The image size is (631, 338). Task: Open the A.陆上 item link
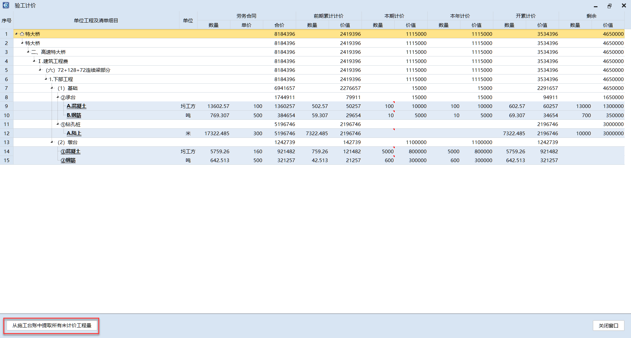coord(74,133)
